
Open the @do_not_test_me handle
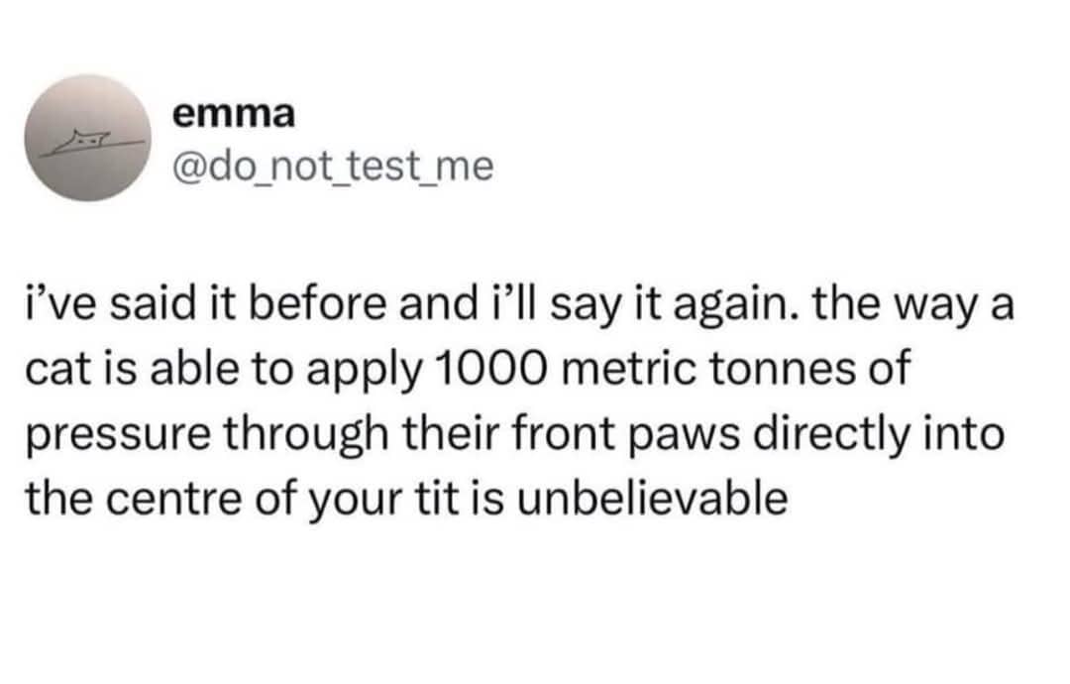332,165
